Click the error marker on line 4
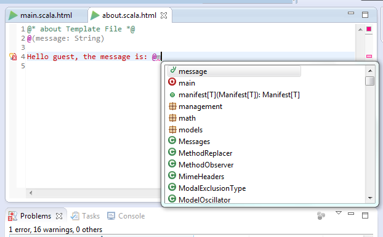 point(13,57)
